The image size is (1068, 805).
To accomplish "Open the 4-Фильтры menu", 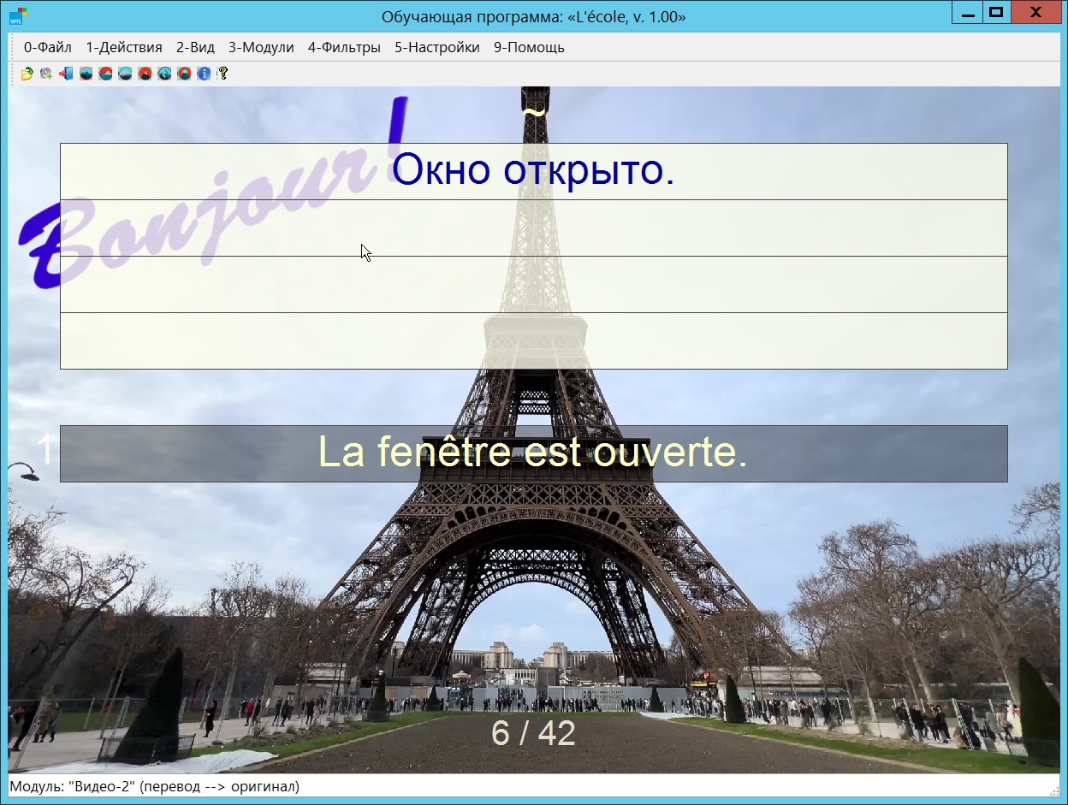I will (x=344, y=48).
